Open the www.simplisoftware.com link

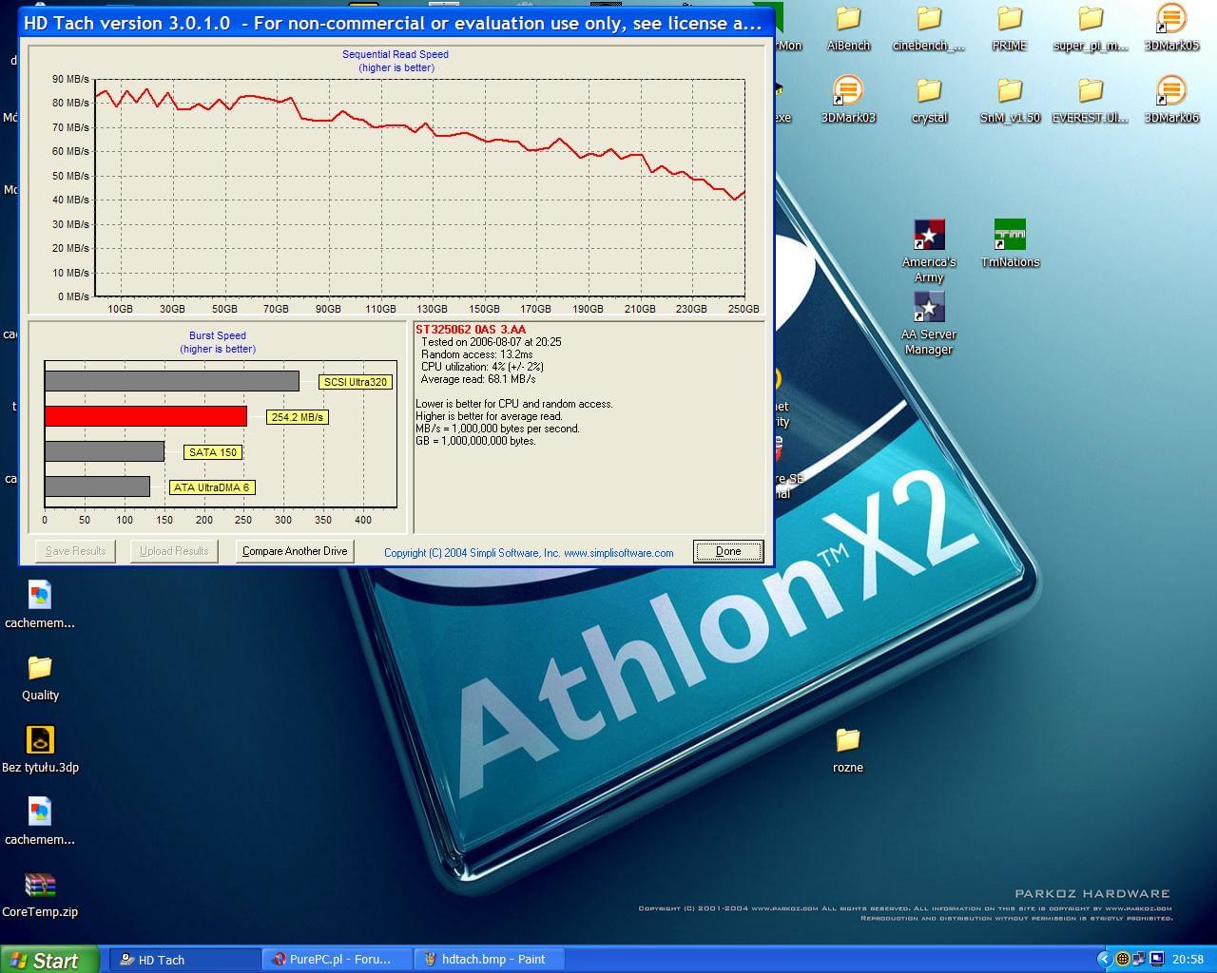coord(619,553)
